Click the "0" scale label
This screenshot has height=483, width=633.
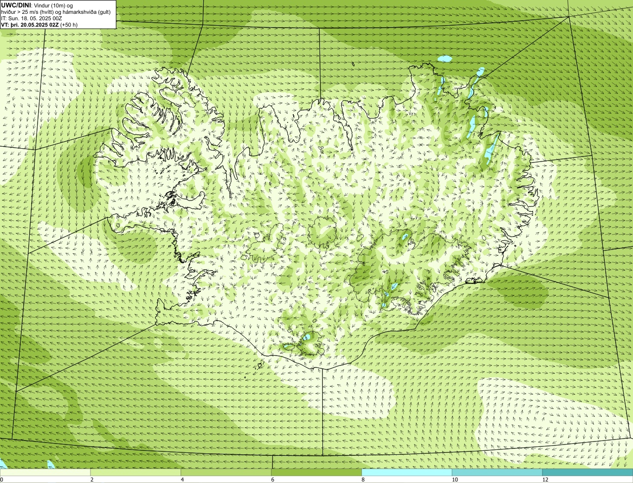tap(1, 480)
